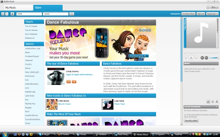Image resolution: width=220 pixels, height=137 pixels.
Task: Click the Download game banner button
Action: 139,56
